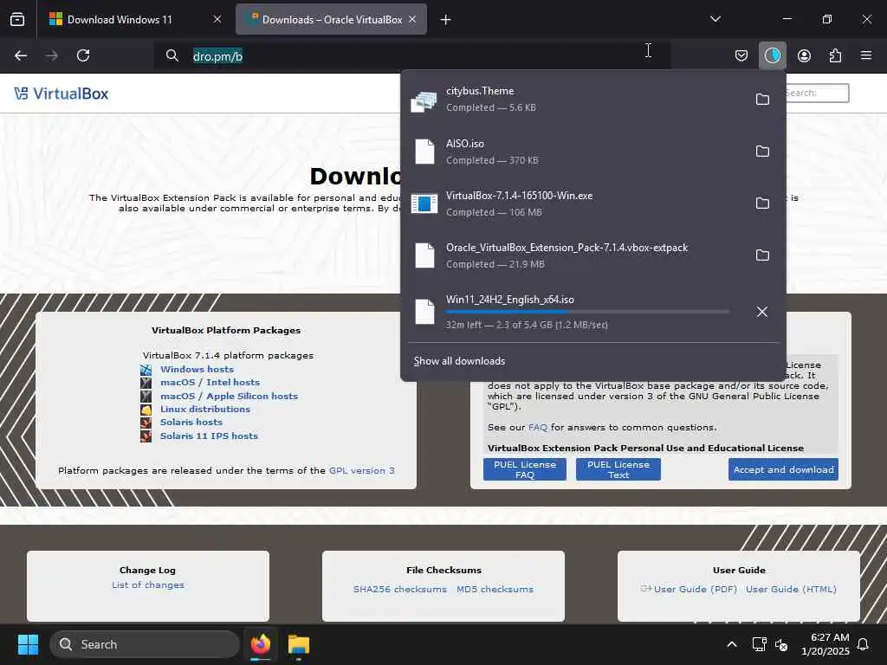The height and width of the screenshot is (665, 887).
Task: Select the Downloads – Oracle VirtualBox tab
Action: coord(332,20)
